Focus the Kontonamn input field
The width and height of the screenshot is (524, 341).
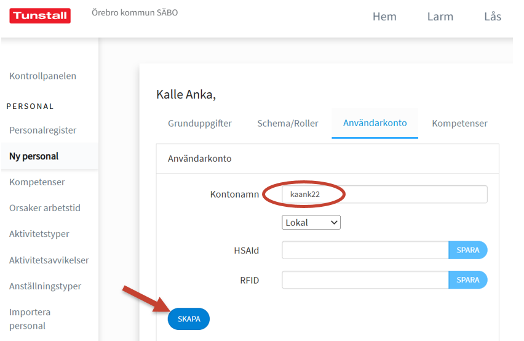click(x=384, y=195)
